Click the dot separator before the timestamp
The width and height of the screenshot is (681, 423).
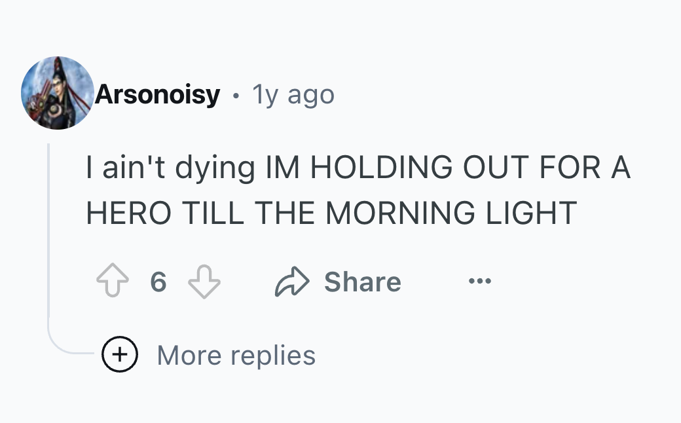236,96
